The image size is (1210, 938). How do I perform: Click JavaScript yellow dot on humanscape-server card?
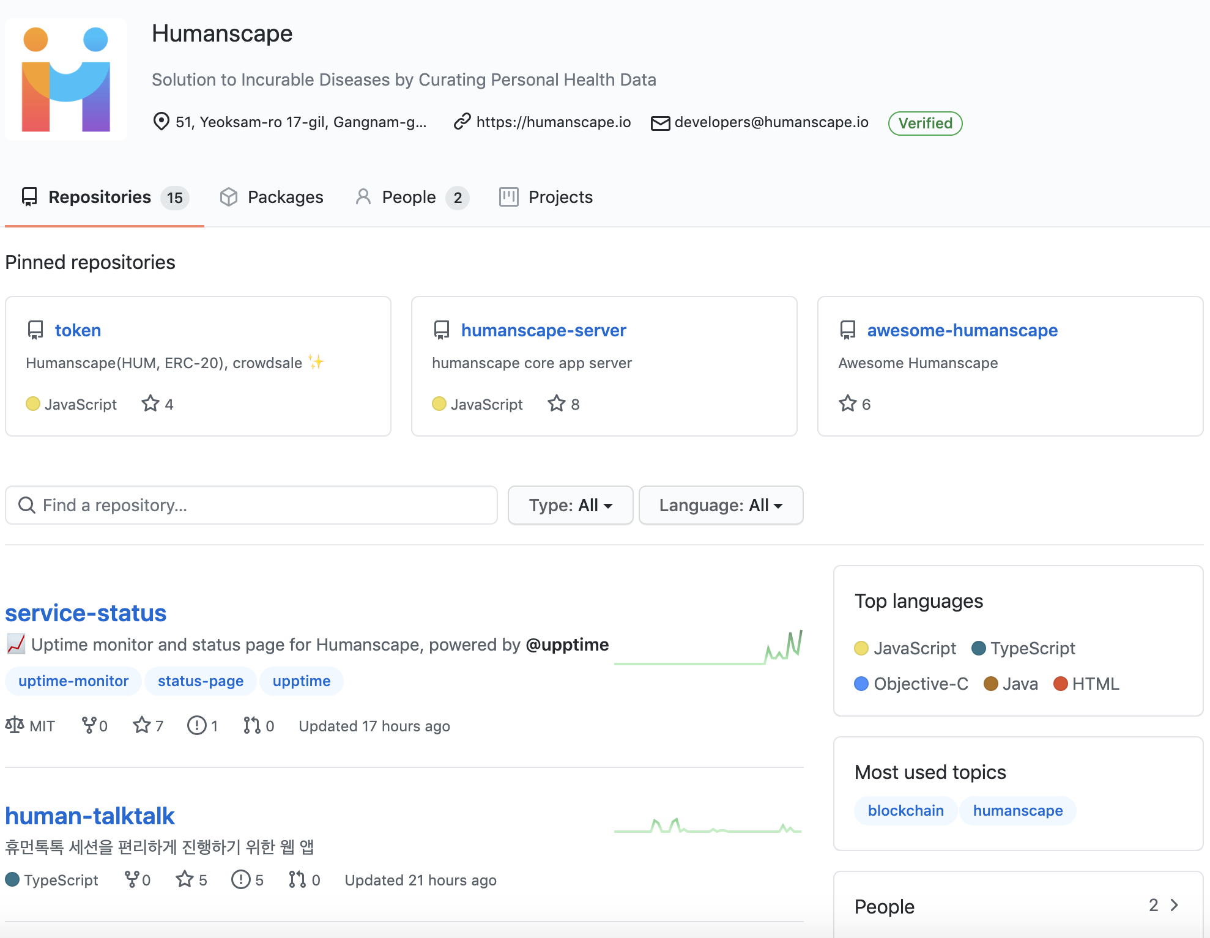point(439,404)
